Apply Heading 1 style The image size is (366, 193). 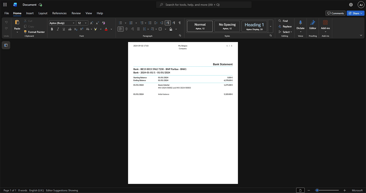tap(254, 26)
